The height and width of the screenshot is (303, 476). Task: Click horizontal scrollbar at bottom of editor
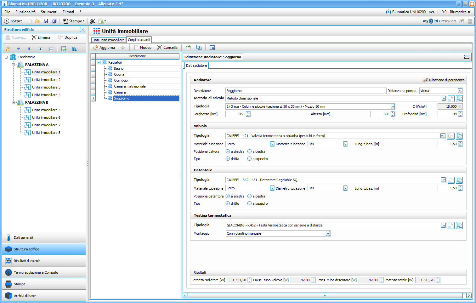[x=325, y=295]
